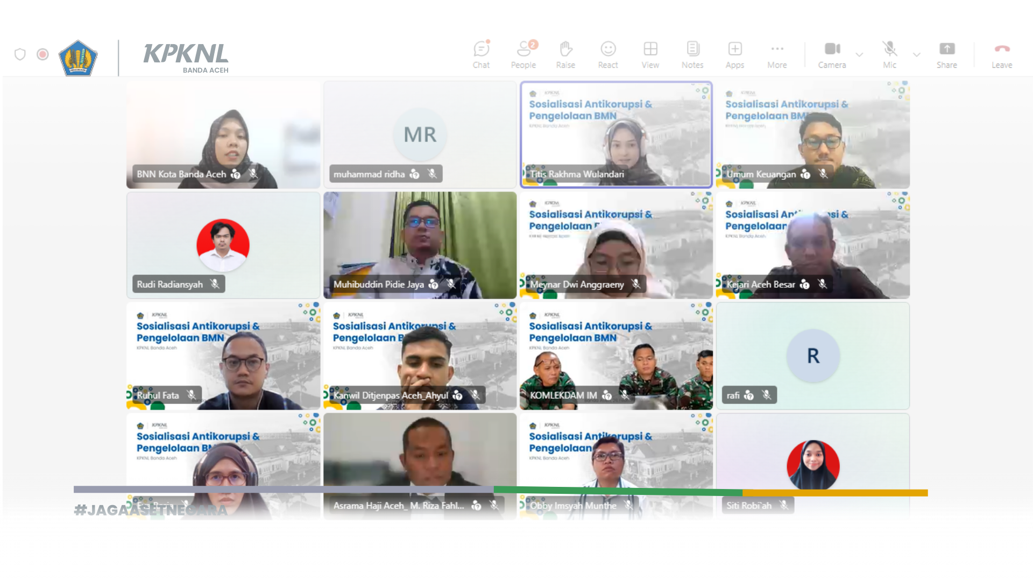
Task: Leave the meeting
Action: point(1001,54)
